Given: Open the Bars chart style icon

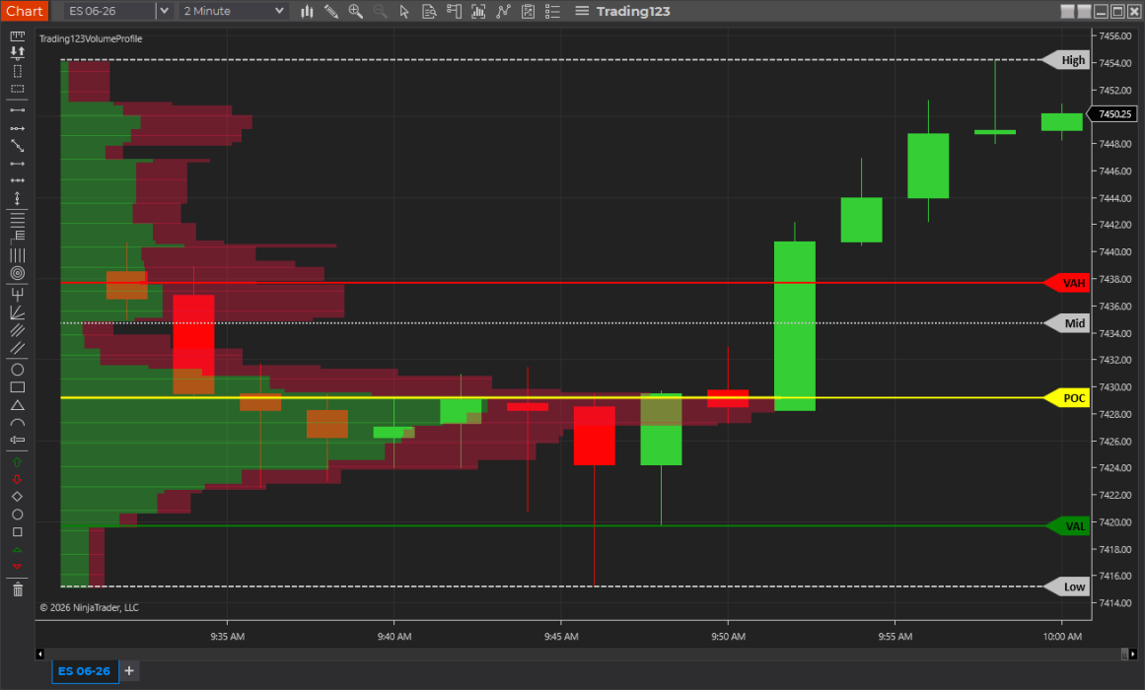Looking at the screenshot, I should pos(307,11).
